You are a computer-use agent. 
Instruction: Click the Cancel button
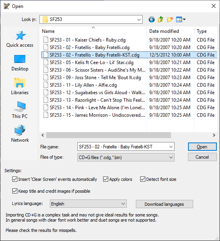(x=202, y=157)
